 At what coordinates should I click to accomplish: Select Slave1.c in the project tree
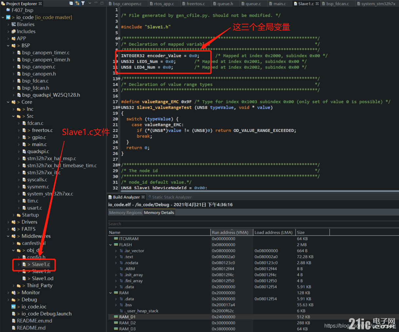click(41, 264)
